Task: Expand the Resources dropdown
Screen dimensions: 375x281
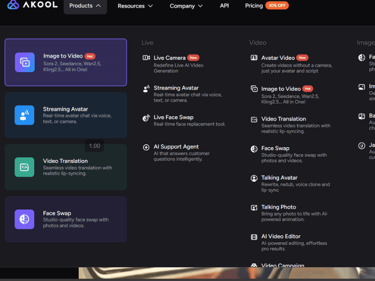Action: point(135,6)
